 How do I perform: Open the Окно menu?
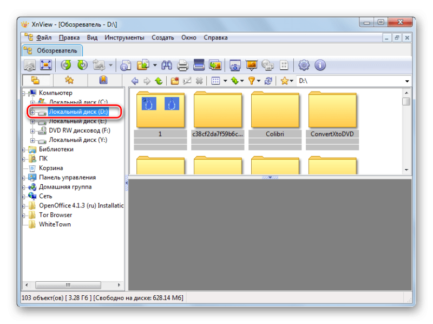(189, 37)
